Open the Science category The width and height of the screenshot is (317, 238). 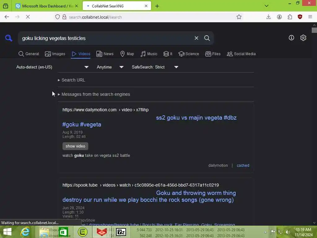pyautogui.click(x=189, y=54)
